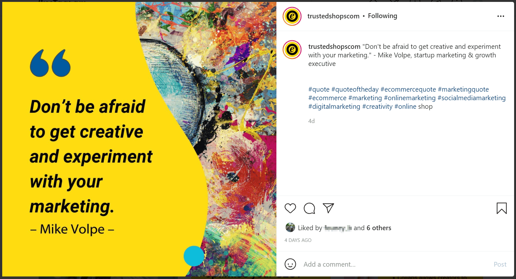Open emoji picker in comment box

tap(290, 264)
